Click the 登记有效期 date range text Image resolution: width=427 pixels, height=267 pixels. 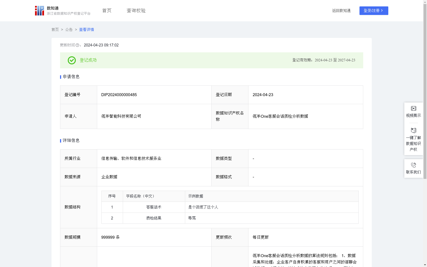[324, 60]
